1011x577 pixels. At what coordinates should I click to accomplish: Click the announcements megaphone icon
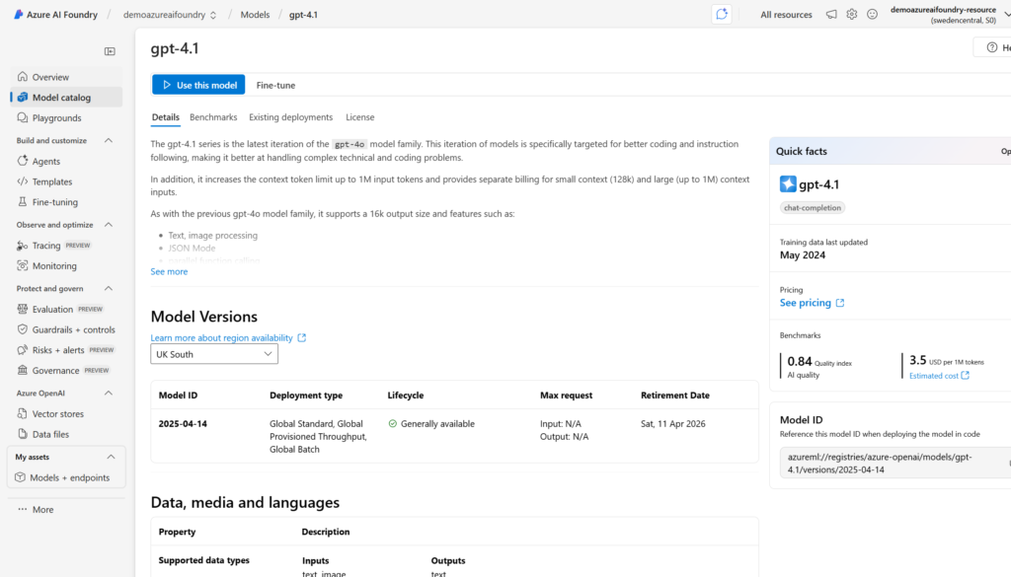tap(831, 14)
